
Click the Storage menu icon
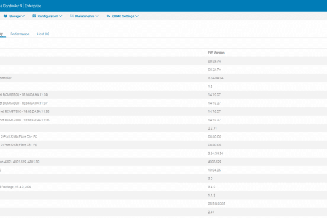(x=6, y=16)
